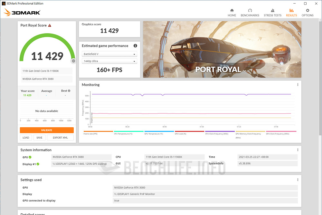
Task: Open the Battlefield V game dropdown
Action: click(109, 54)
